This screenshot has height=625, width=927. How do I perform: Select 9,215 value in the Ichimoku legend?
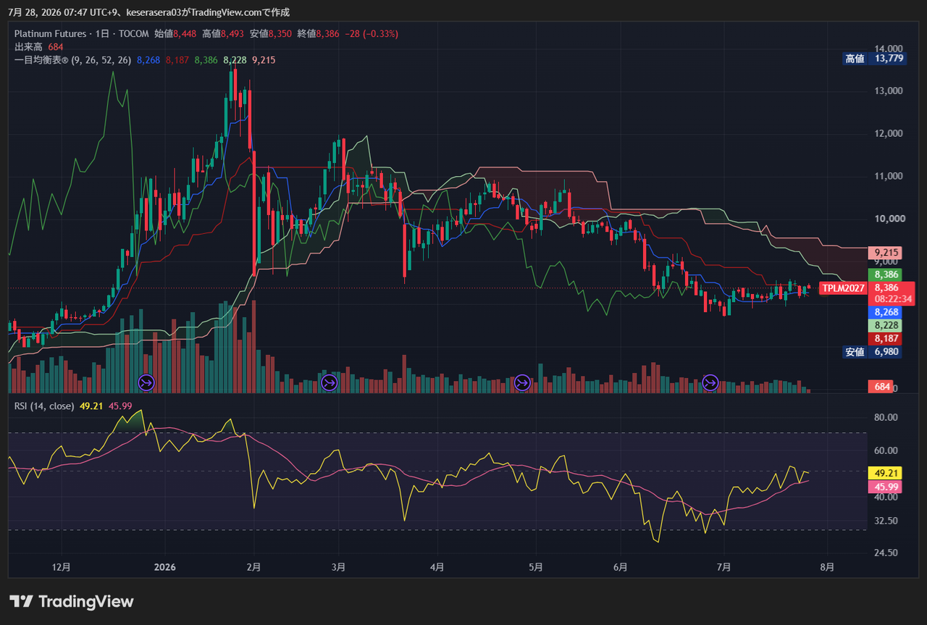[264, 60]
